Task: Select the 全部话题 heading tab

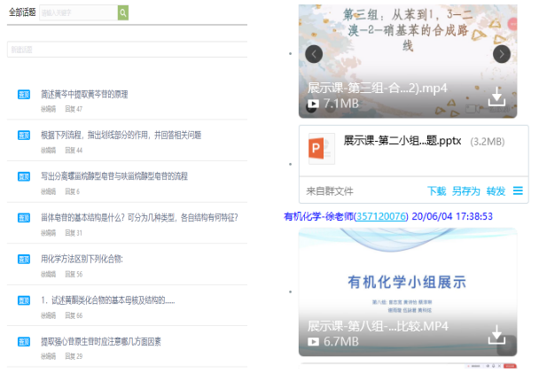Action: (x=21, y=12)
